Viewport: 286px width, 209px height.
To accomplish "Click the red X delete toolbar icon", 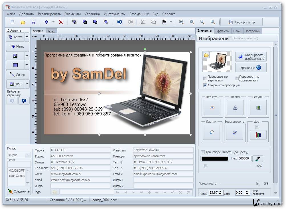I will tap(61, 22).
